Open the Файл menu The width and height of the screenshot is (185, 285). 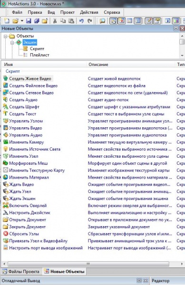click(17, 12)
